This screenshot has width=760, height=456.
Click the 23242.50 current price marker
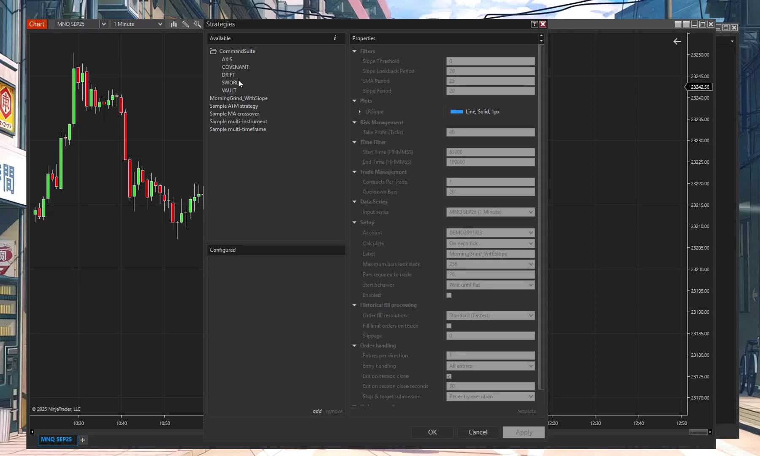click(699, 87)
